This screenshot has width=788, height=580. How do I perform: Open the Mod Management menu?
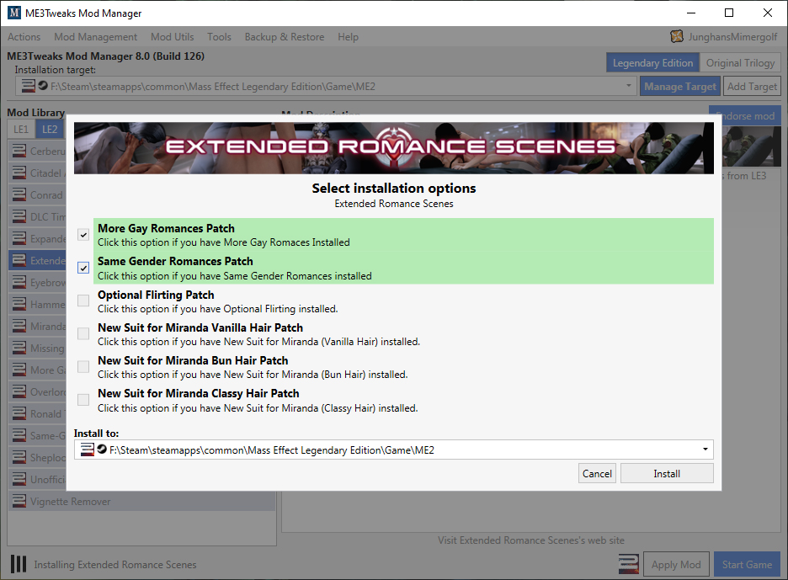tap(95, 37)
